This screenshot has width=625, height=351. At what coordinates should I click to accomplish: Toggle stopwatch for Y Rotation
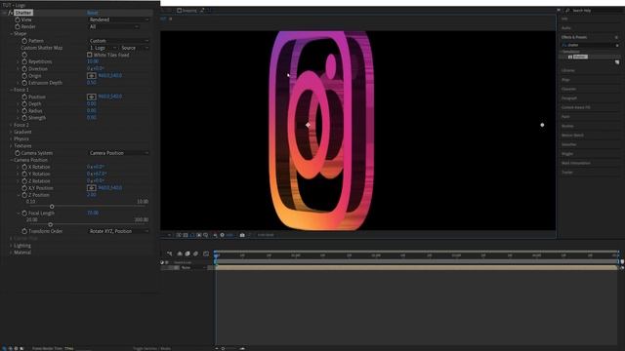click(24, 174)
